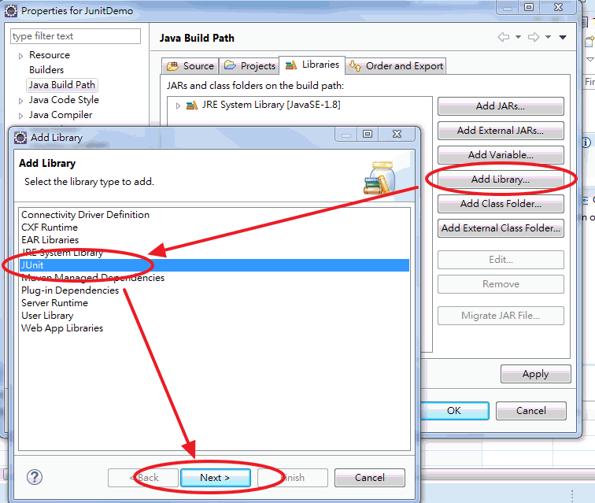Click the Properties window gear icon

(11, 11)
